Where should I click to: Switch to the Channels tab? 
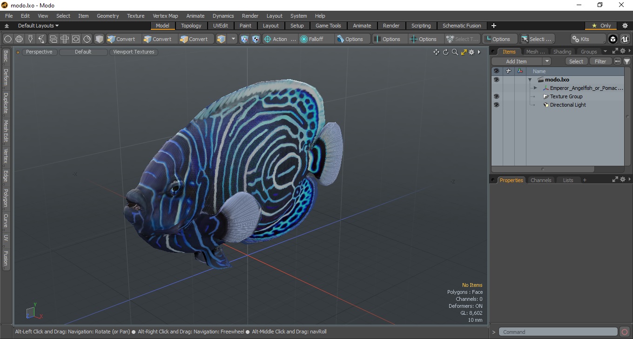[541, 180]
